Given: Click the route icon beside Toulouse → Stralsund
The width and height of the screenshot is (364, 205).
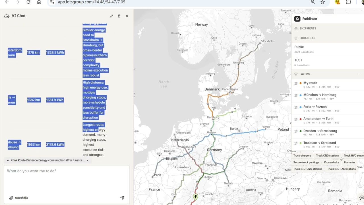Looking at the screenshot, I should pos(296,143).
